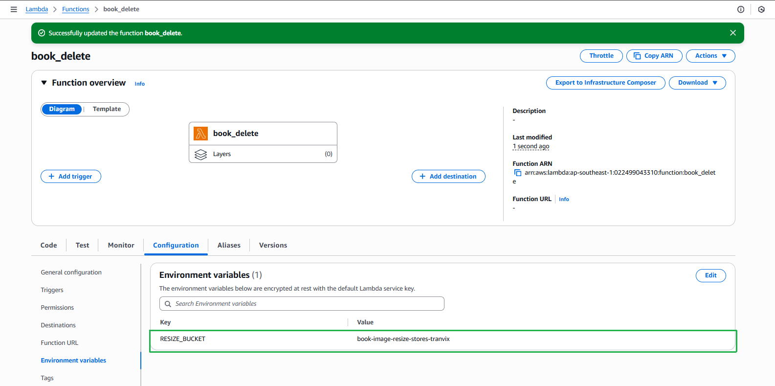Click the search magnifier icon
Viewport: 775px width, 386px height.
(168, 304)
